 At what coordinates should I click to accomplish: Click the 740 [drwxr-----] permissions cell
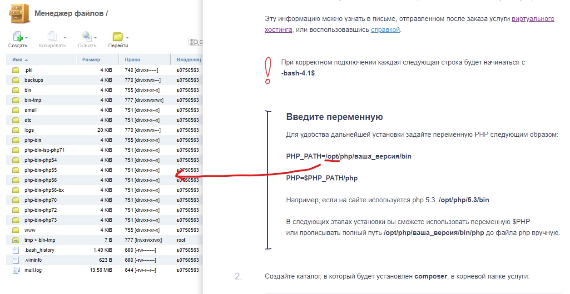[x=142, y=70]
